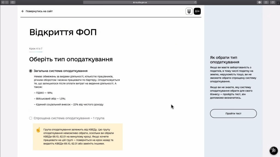280x157 pixels.
Task: Click the Safari share icon
Action: click(x=266, y=2)
